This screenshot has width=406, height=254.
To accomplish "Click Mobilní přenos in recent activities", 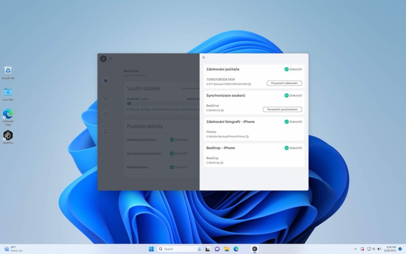I will point(138,167).
